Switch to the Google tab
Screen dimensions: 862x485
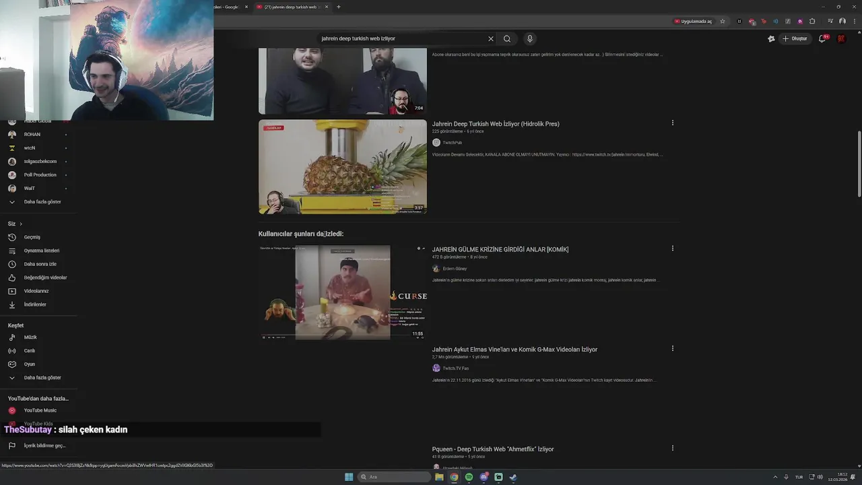229,7
